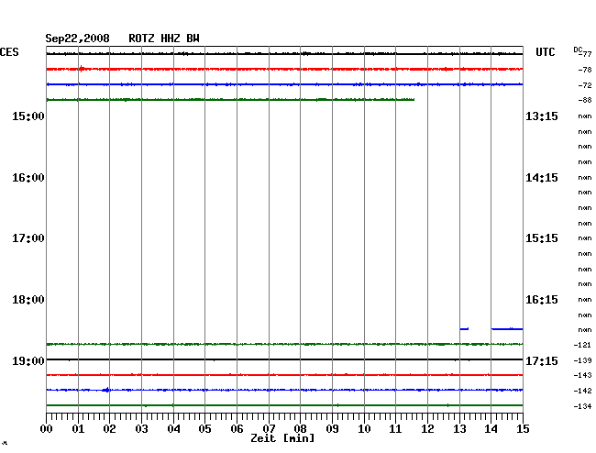The height and width of the screenshot is (453, 596).
Task: Click minute tick label 00
Action: coord(47,429)
